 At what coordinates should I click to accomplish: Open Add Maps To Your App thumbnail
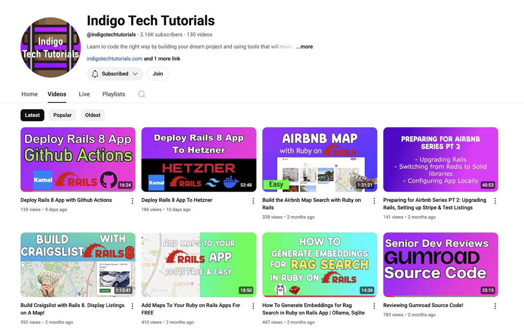tap(199, 265)
